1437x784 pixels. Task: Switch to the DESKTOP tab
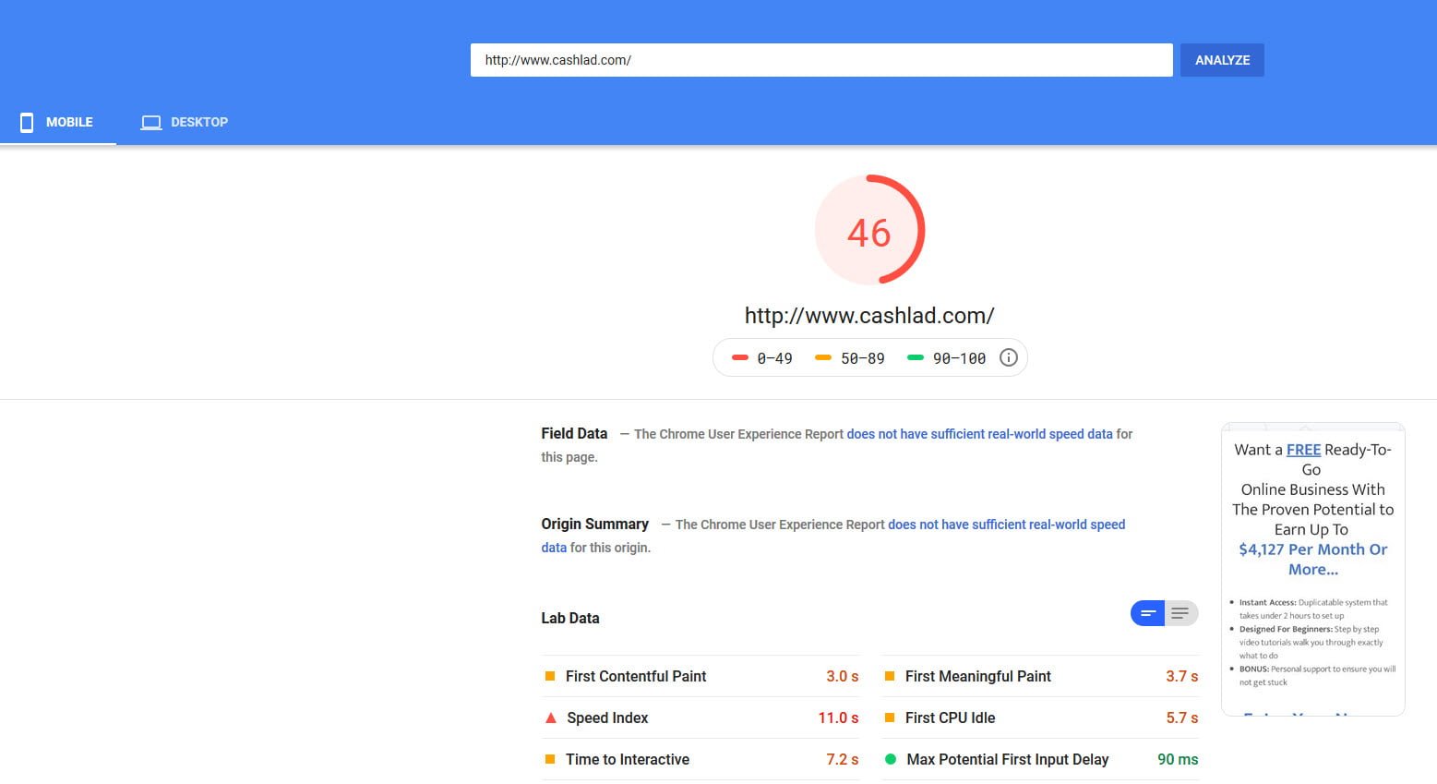click(185, 122)
